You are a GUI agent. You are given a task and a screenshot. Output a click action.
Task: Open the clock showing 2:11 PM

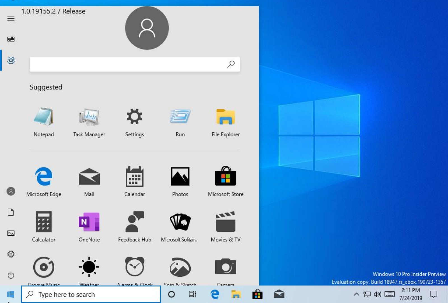pos(410,294)
